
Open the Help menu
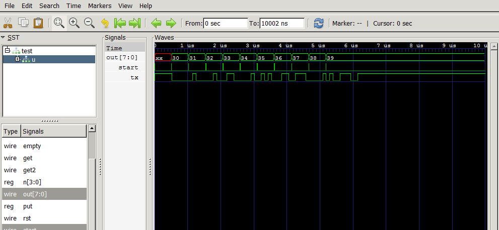pyautogui.click(x=146, y=6)
